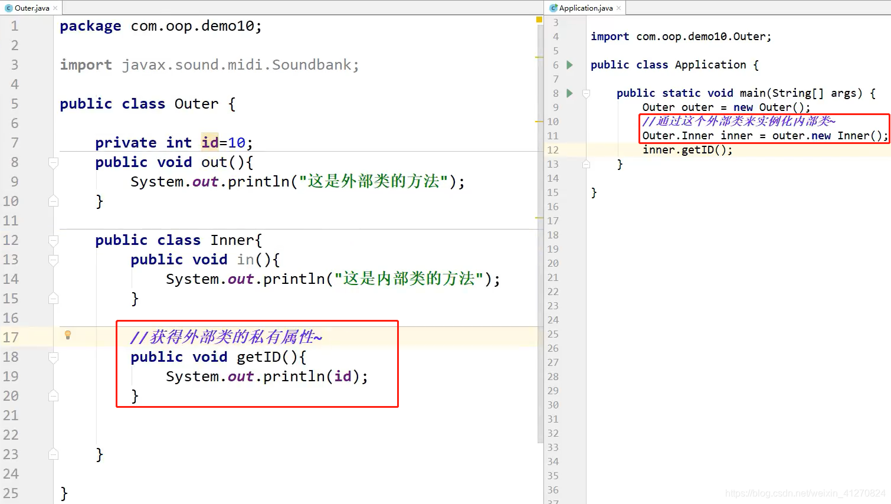Viewport: 891px width, 504px height.
Task: Click line number 11 in Application.java gutter
Action: (553, 136)
